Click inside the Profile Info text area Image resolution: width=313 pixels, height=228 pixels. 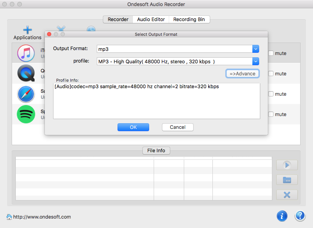coord(157,101)
